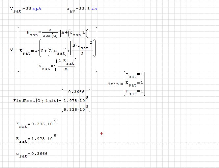
Task: Select 0.3666 in the FindRoot result vector
Action: pyautogui.click(x=75, y=92)
